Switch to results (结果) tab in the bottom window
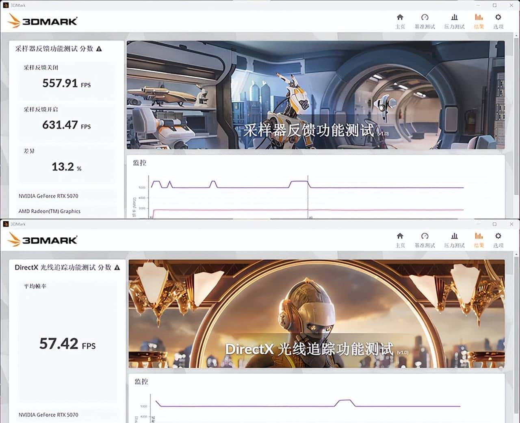The image size is (520, 423). [x=479, y=240]
